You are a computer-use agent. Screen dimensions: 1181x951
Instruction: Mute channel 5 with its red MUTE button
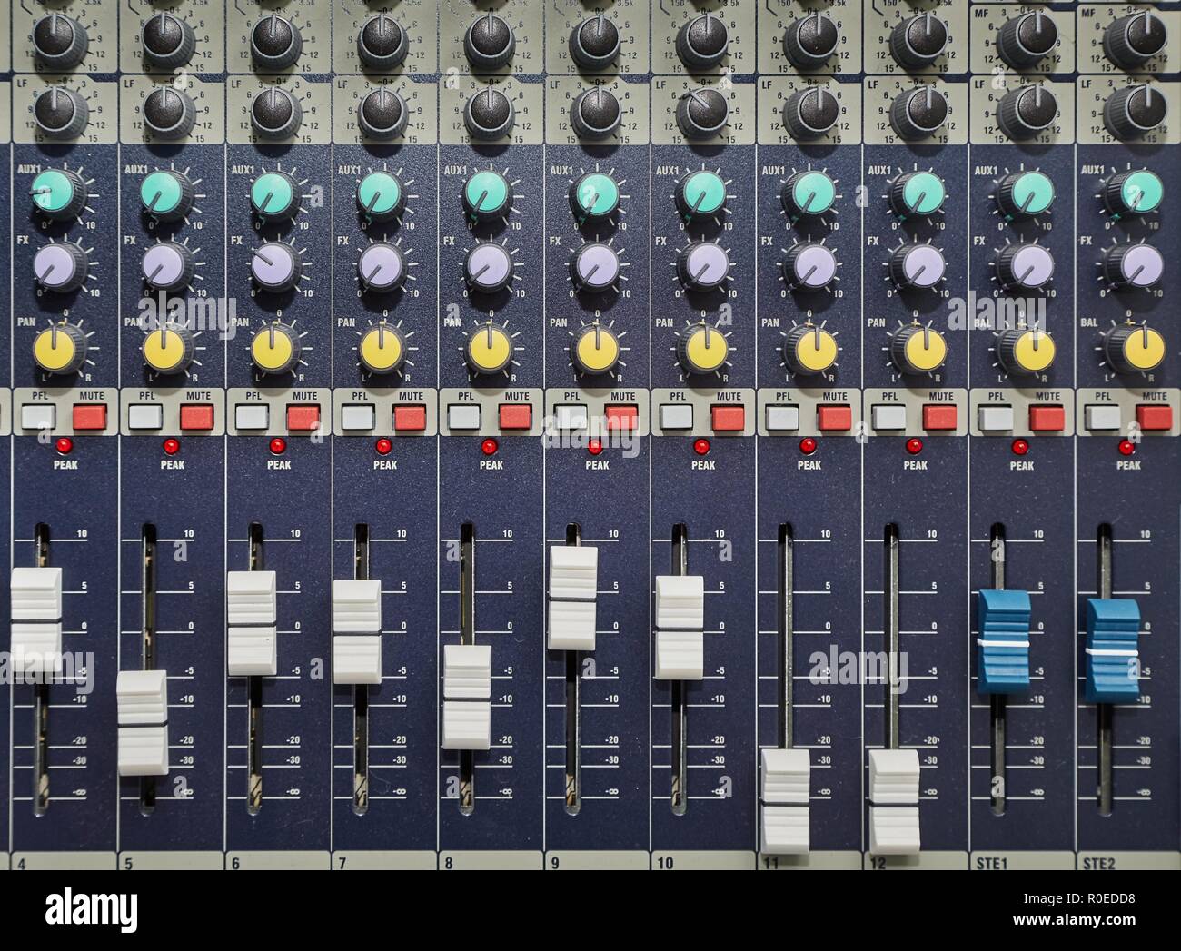[x=196, y=418]
